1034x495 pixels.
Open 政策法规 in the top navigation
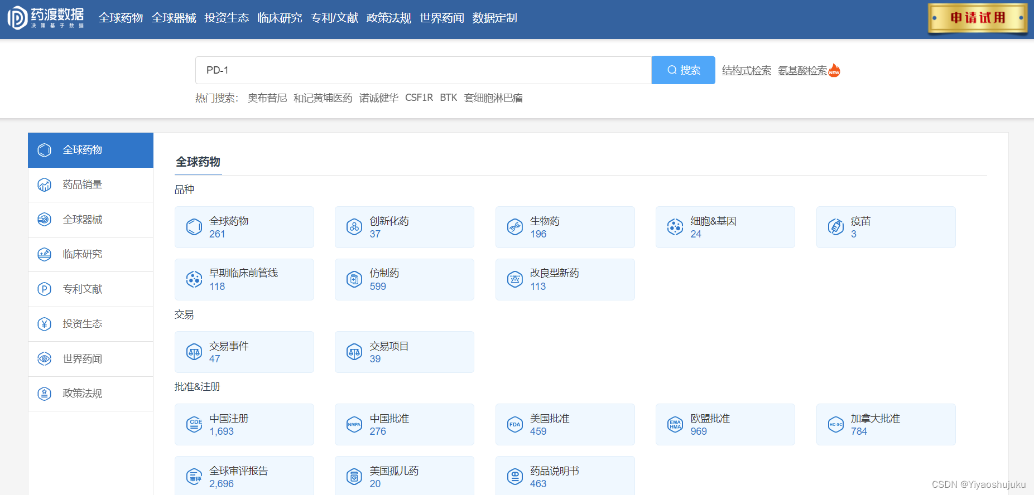(388, 18)
